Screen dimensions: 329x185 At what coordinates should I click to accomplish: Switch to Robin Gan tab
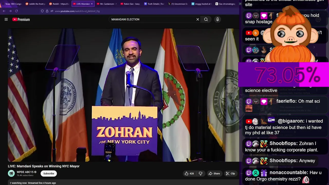130,4
